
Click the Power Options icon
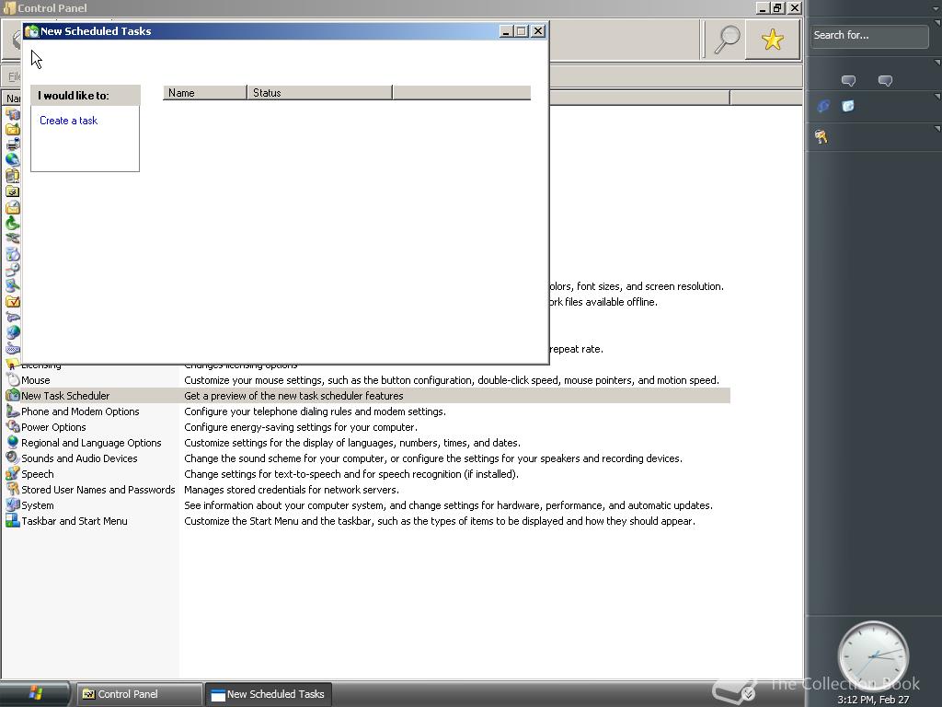[13, 427]
